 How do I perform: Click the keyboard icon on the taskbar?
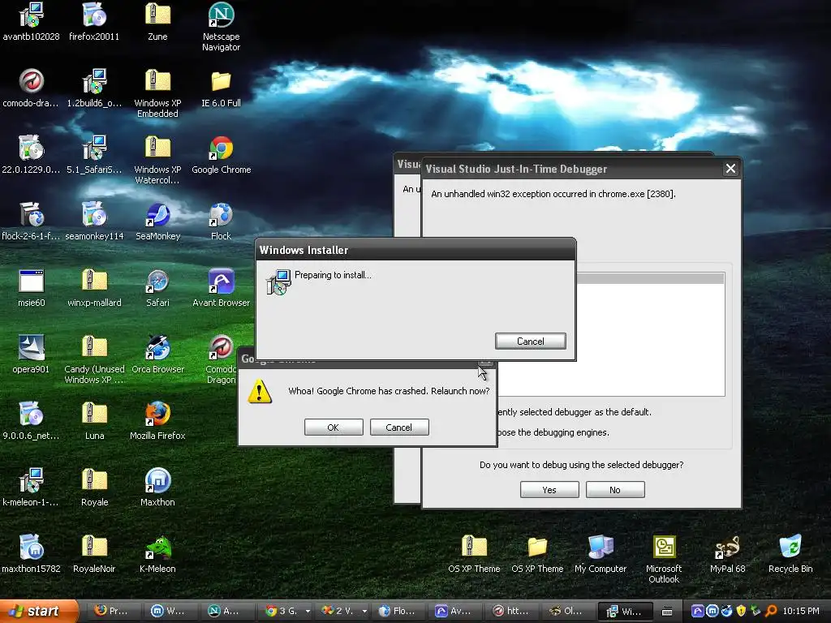tap(667, 612)
